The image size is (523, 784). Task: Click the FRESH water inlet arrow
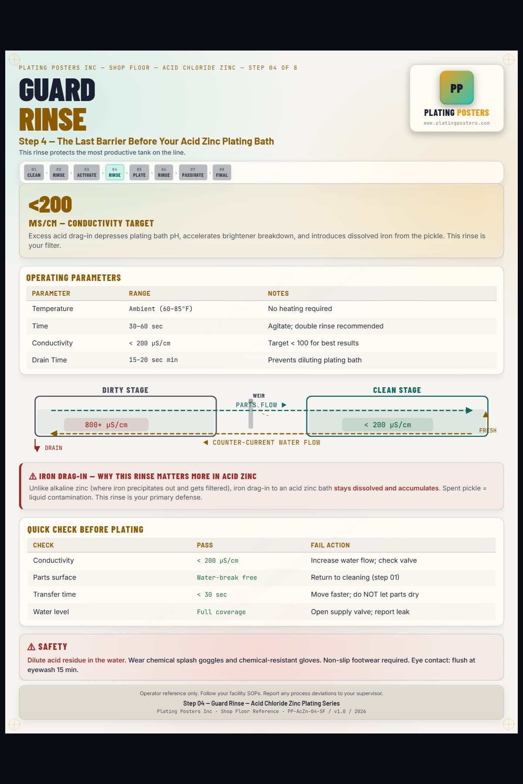[x=486, y=420]
